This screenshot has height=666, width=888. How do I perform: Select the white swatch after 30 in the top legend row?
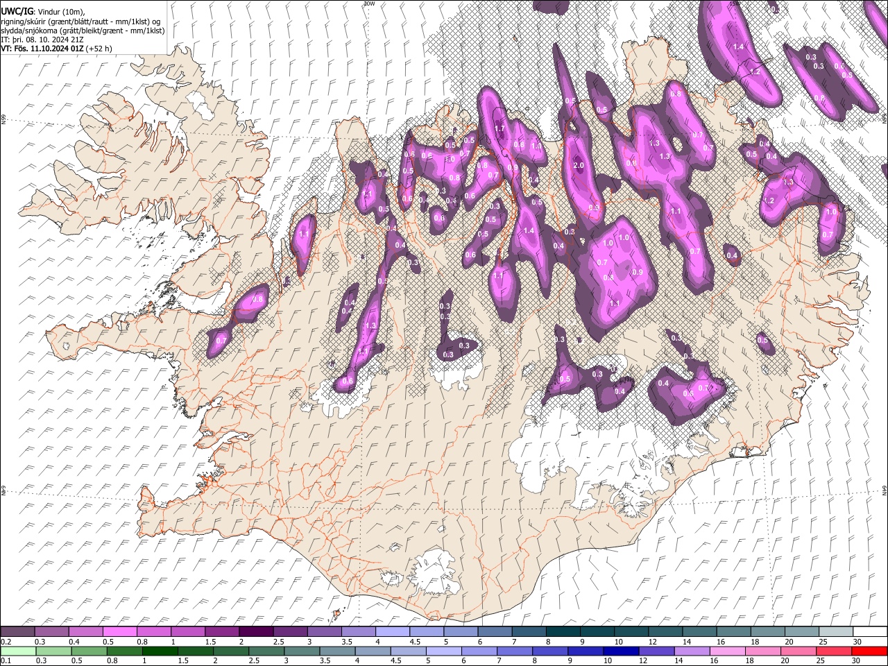pyautogui.click(x=869, y=631)
